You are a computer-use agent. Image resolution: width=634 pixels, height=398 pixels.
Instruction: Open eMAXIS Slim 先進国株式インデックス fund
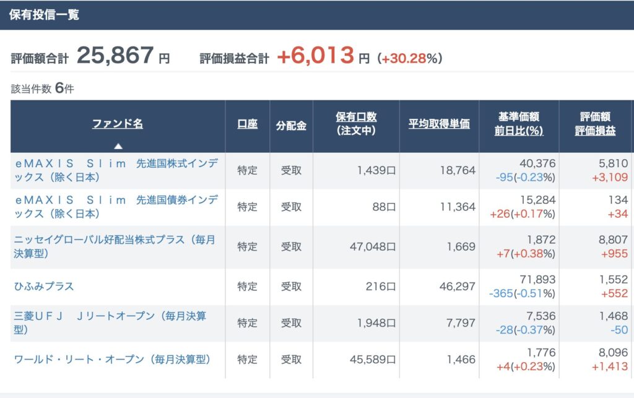tap(116, 170)
